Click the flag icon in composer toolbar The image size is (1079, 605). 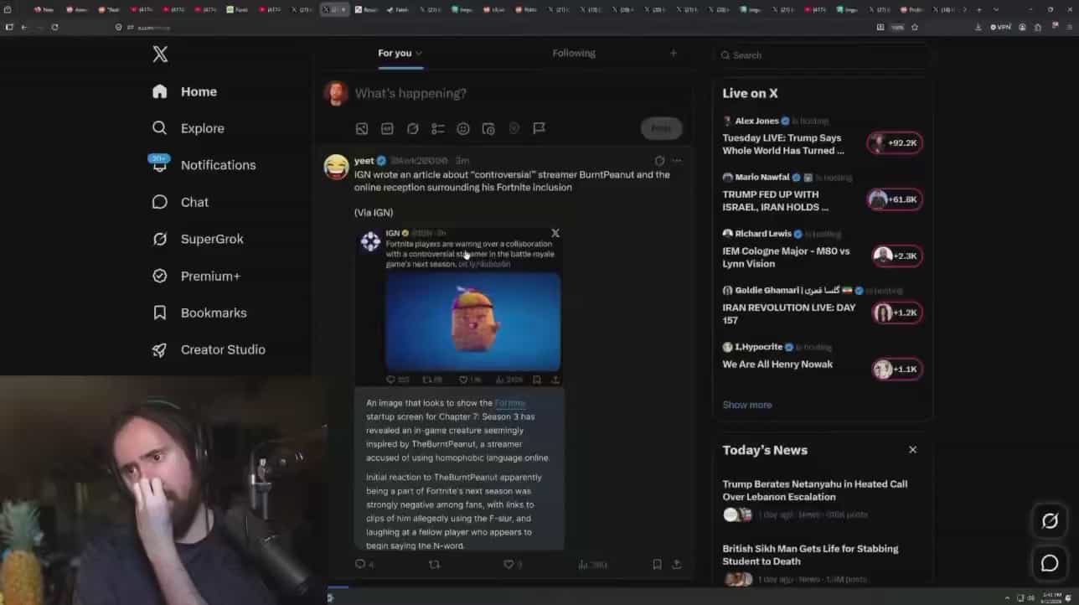tap(539, 128)
